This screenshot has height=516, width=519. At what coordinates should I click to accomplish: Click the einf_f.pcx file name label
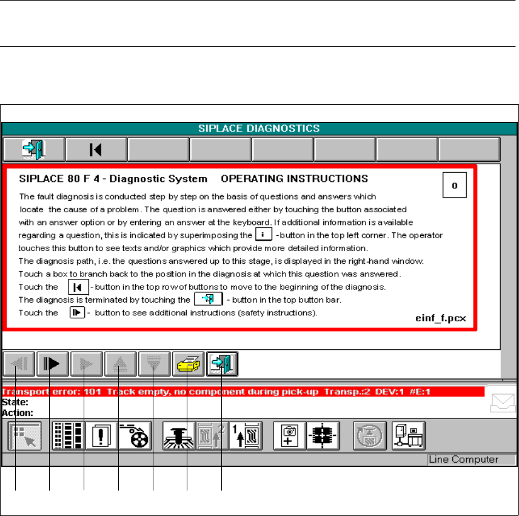pos(441,318)
